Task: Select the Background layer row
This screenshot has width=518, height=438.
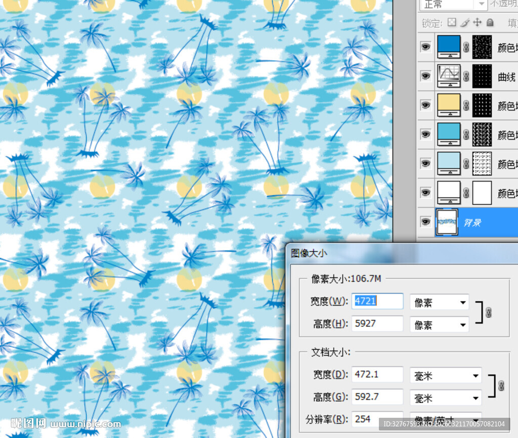Action: click(x=486, y=223)
